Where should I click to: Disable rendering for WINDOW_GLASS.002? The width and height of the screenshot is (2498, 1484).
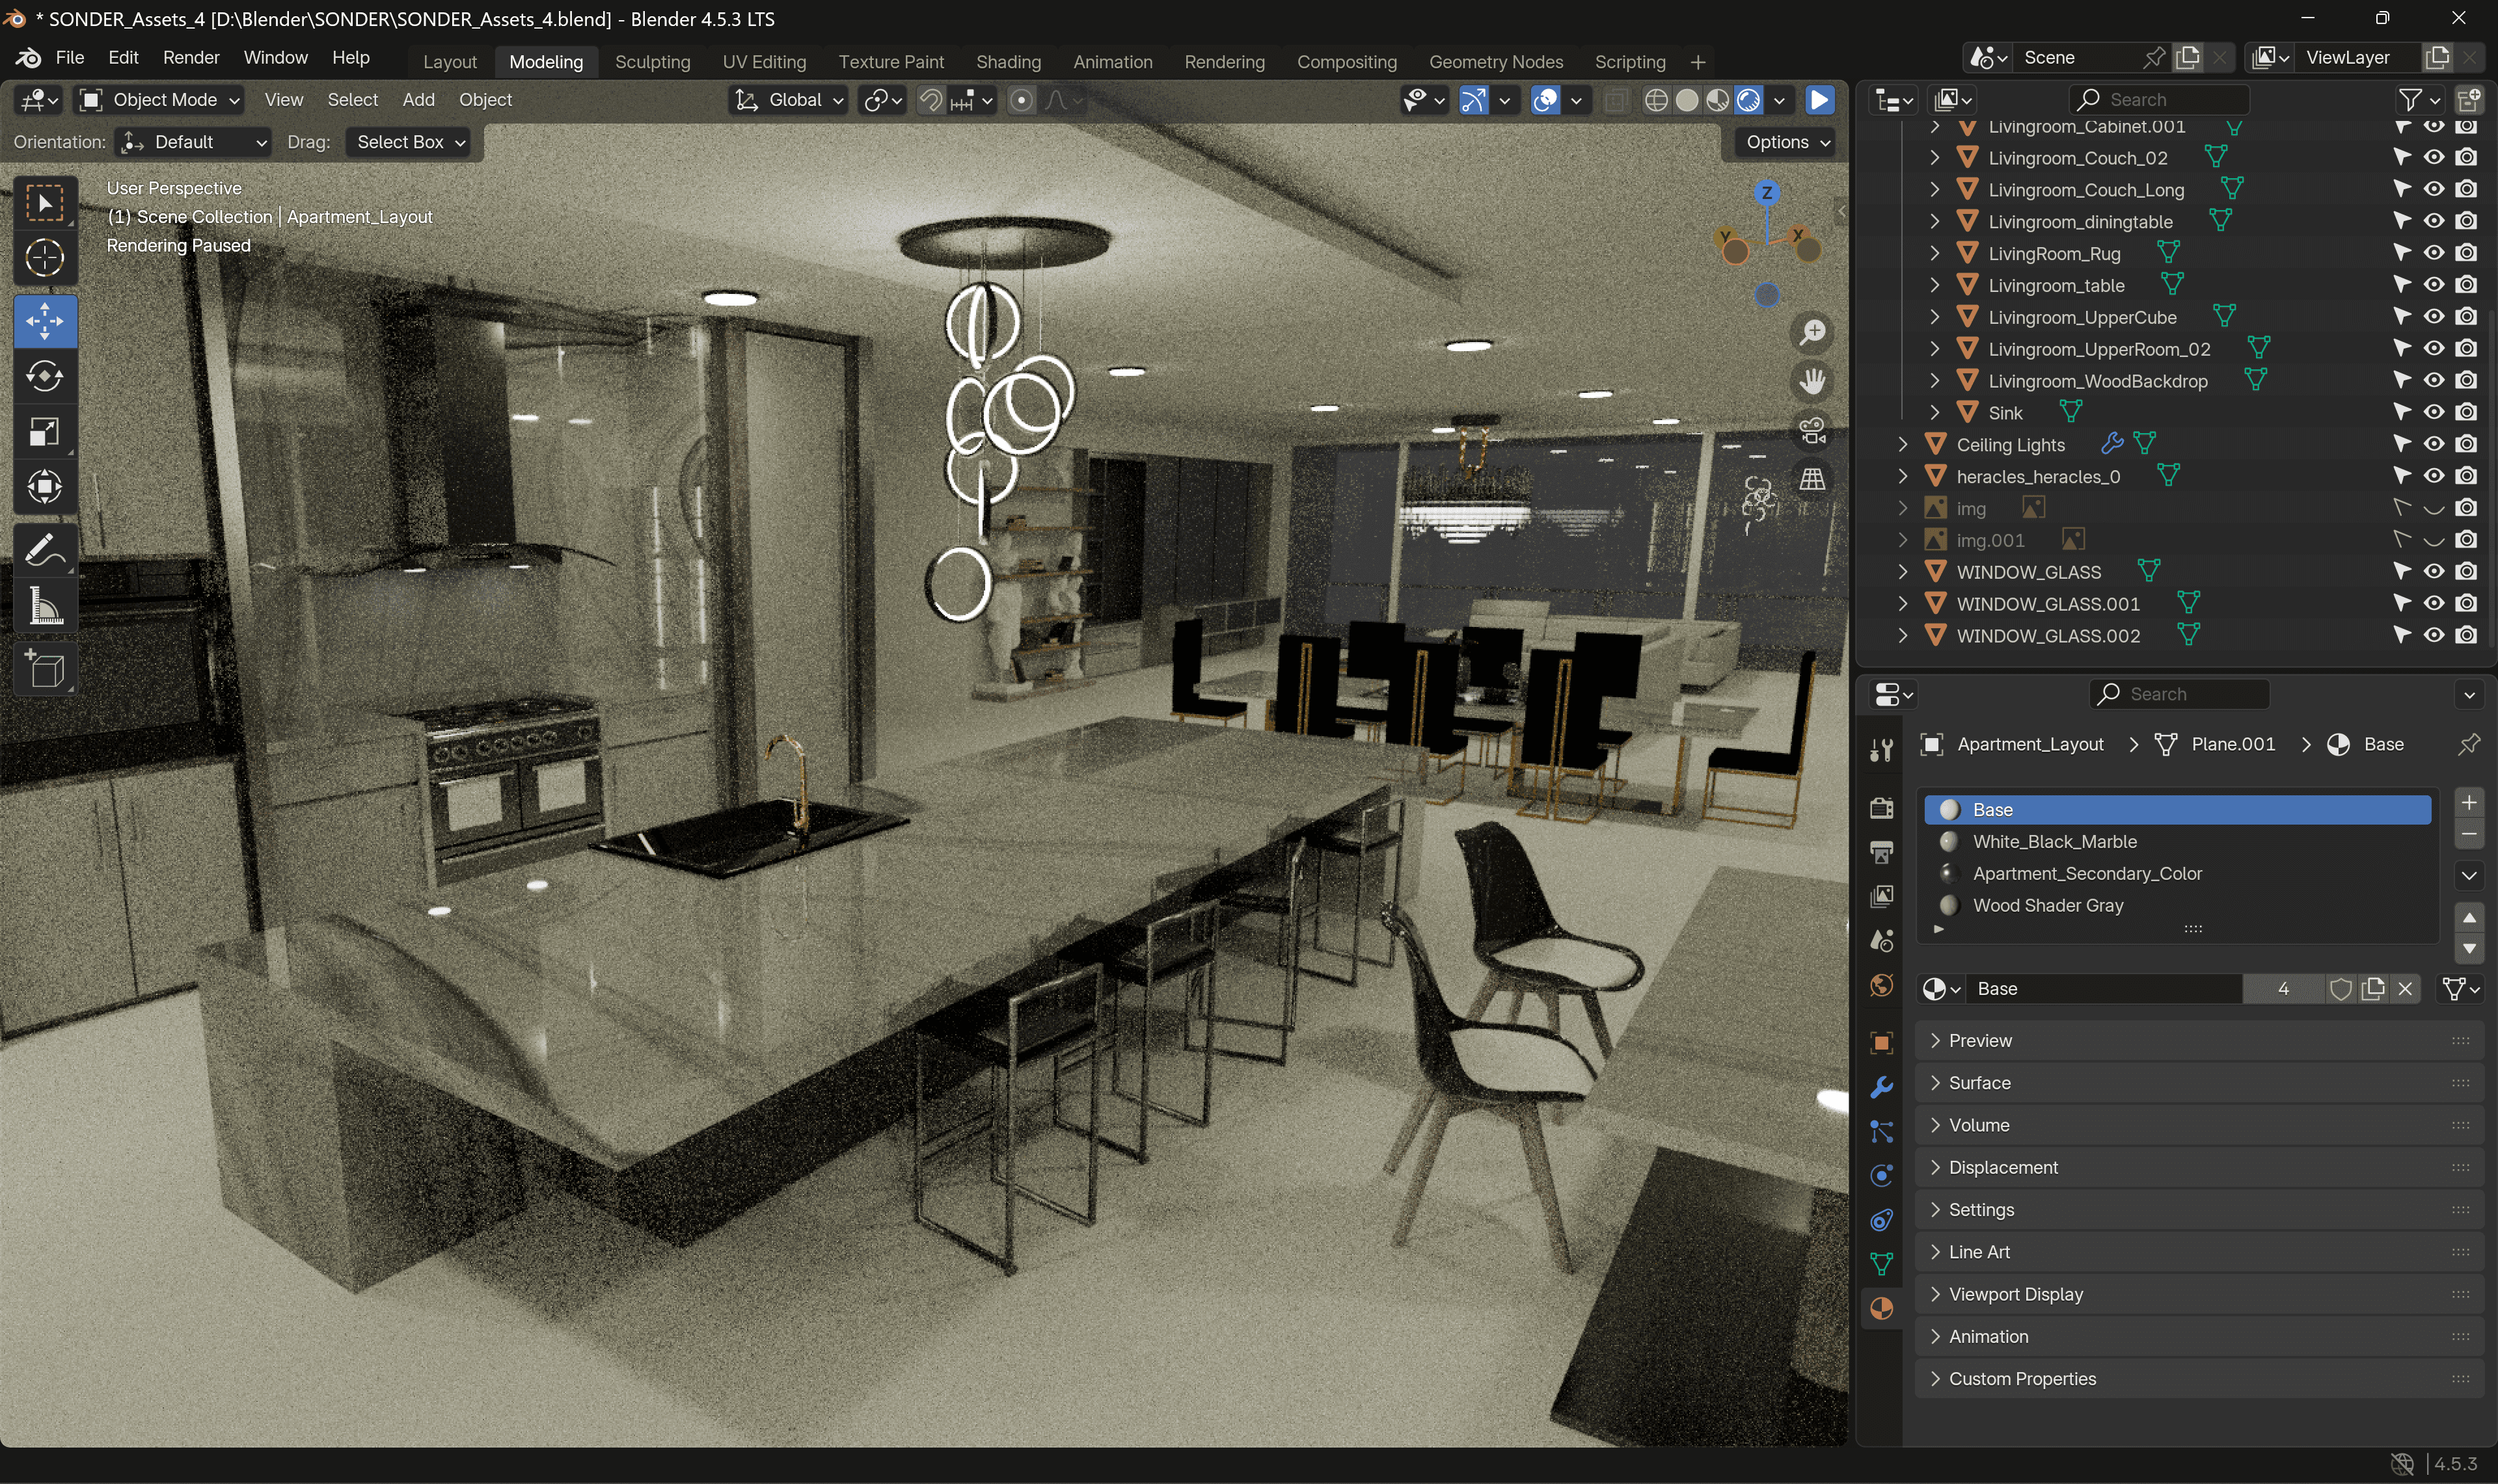2466,635
